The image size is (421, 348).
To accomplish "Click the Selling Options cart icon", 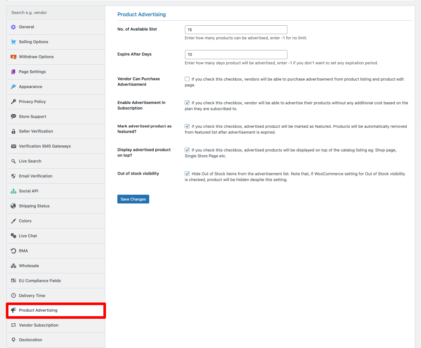I will (x=13, y=42).
